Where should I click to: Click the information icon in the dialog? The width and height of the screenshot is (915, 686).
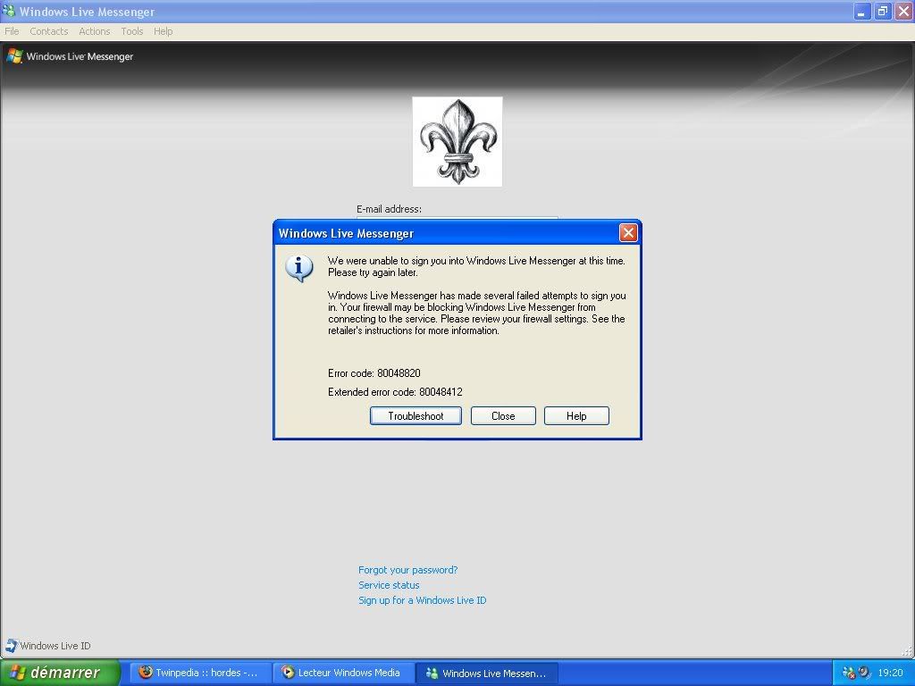(x=299, y=268)
